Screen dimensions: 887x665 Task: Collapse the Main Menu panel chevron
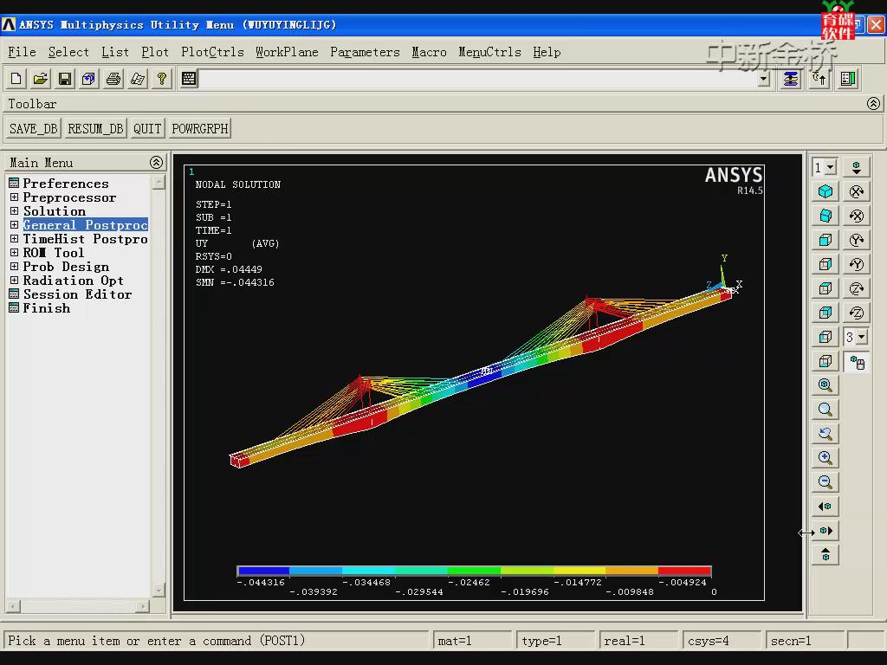[156, 162]
